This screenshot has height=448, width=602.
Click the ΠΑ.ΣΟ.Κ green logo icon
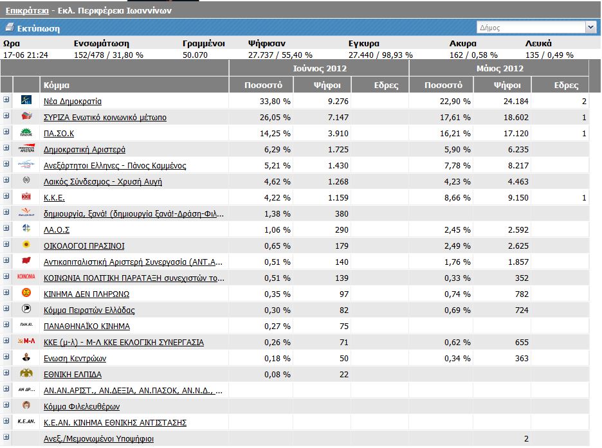click(26, 132)
